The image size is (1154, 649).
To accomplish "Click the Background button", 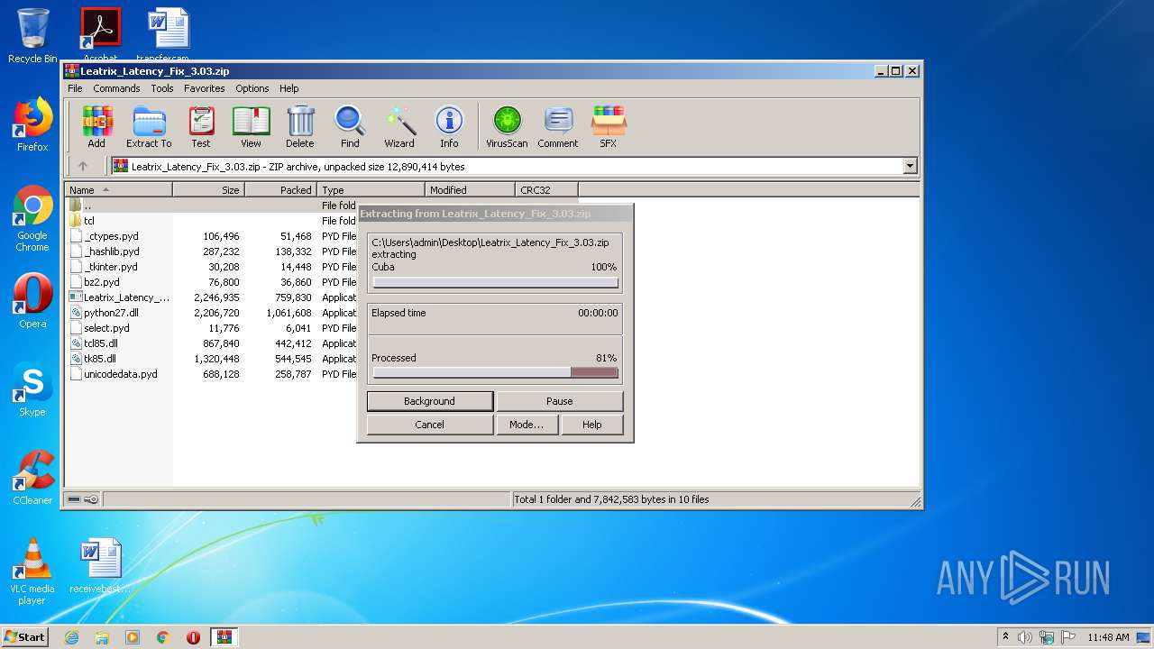I will (429, 401).
